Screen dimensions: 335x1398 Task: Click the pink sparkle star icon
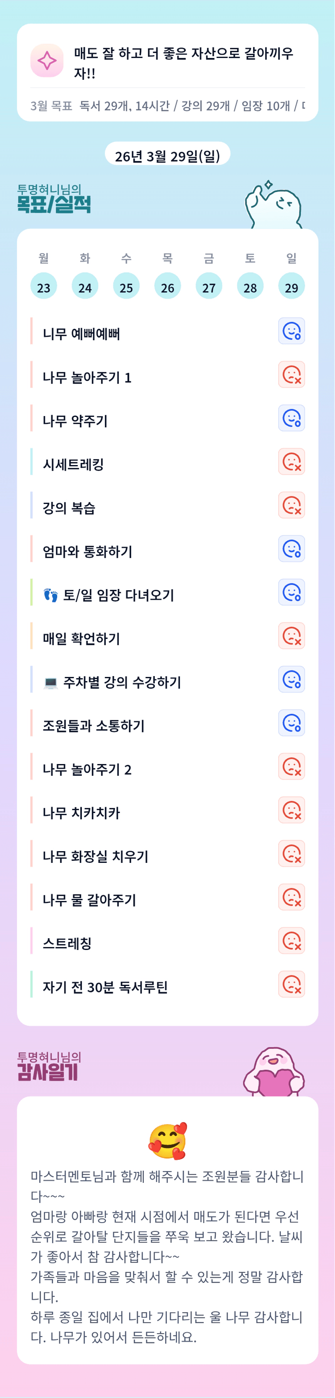pos(47,60)
